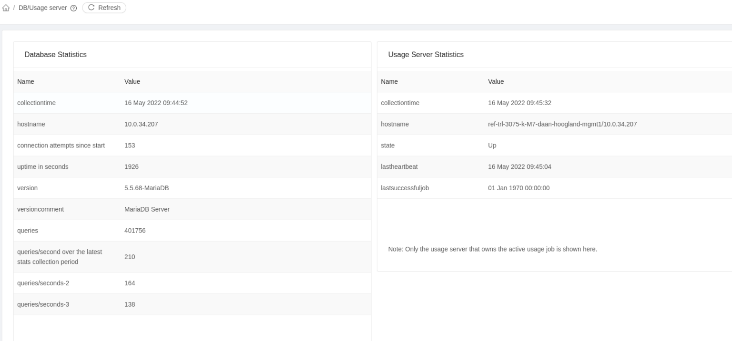732x341 pixels.
Task: Select the queries value 401756
Action: 135,230
